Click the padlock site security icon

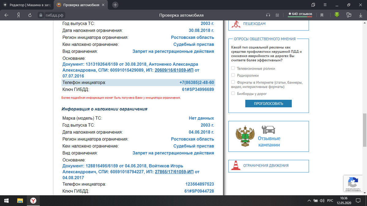[41, 15]
